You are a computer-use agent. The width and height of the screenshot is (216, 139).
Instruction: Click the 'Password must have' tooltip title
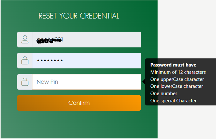pyautogui.click(x=173, y=65)
